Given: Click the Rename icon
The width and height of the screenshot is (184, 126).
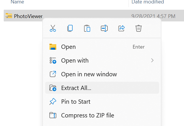Looking at the screenshot, I should (104, 28).
